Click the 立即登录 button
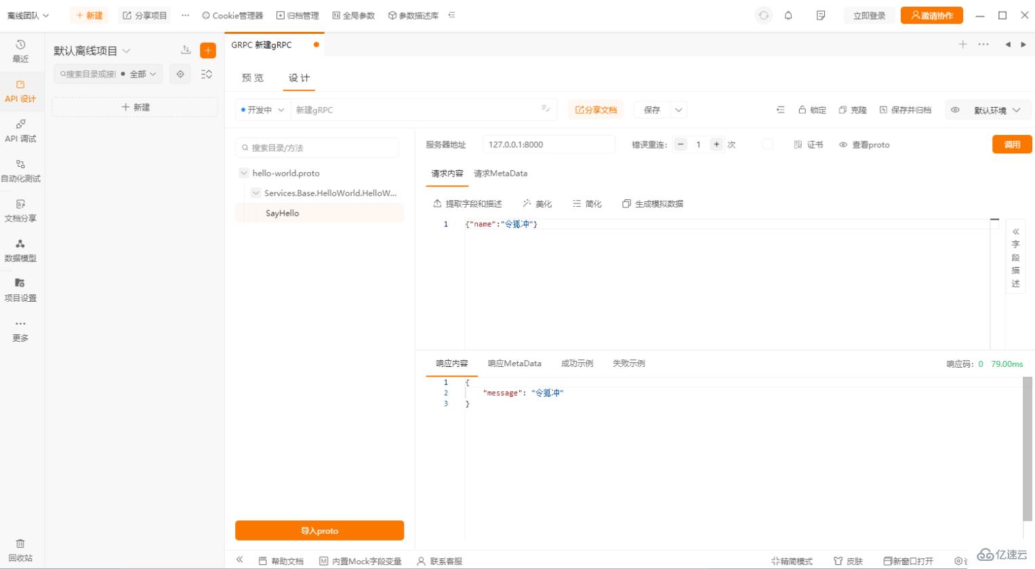This screenshot has width=1035, height=569. coord(869,16)
